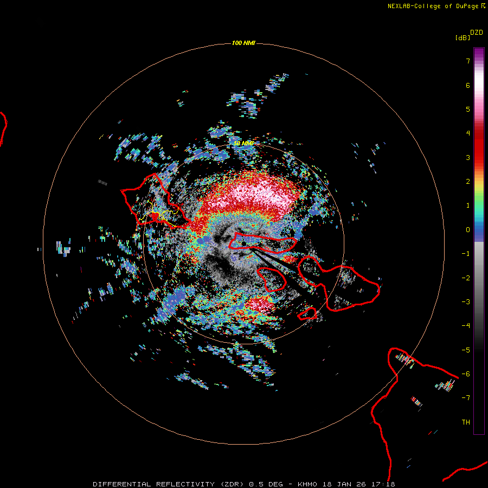
Task: Click the -3 value on the color scale
Action: pyautogui.click(x=466, y=302)
